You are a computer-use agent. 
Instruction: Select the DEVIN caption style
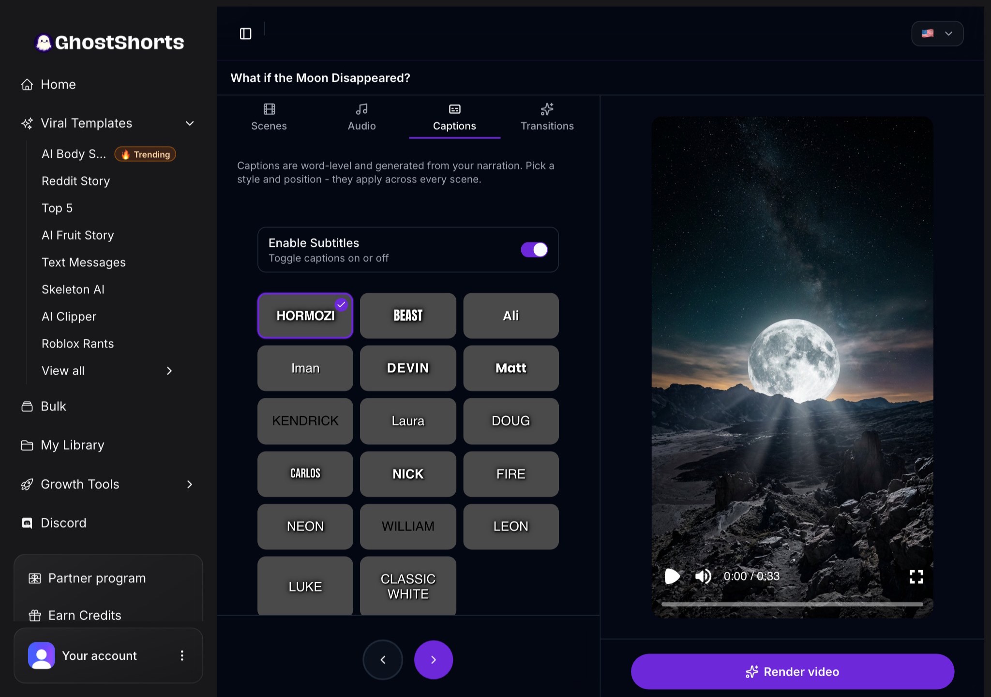(408, 368)
